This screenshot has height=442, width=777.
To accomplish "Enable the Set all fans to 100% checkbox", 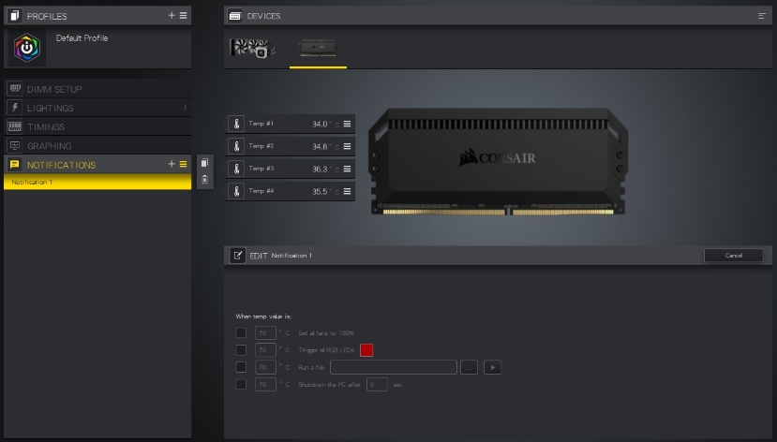I will tap(241, 332).
